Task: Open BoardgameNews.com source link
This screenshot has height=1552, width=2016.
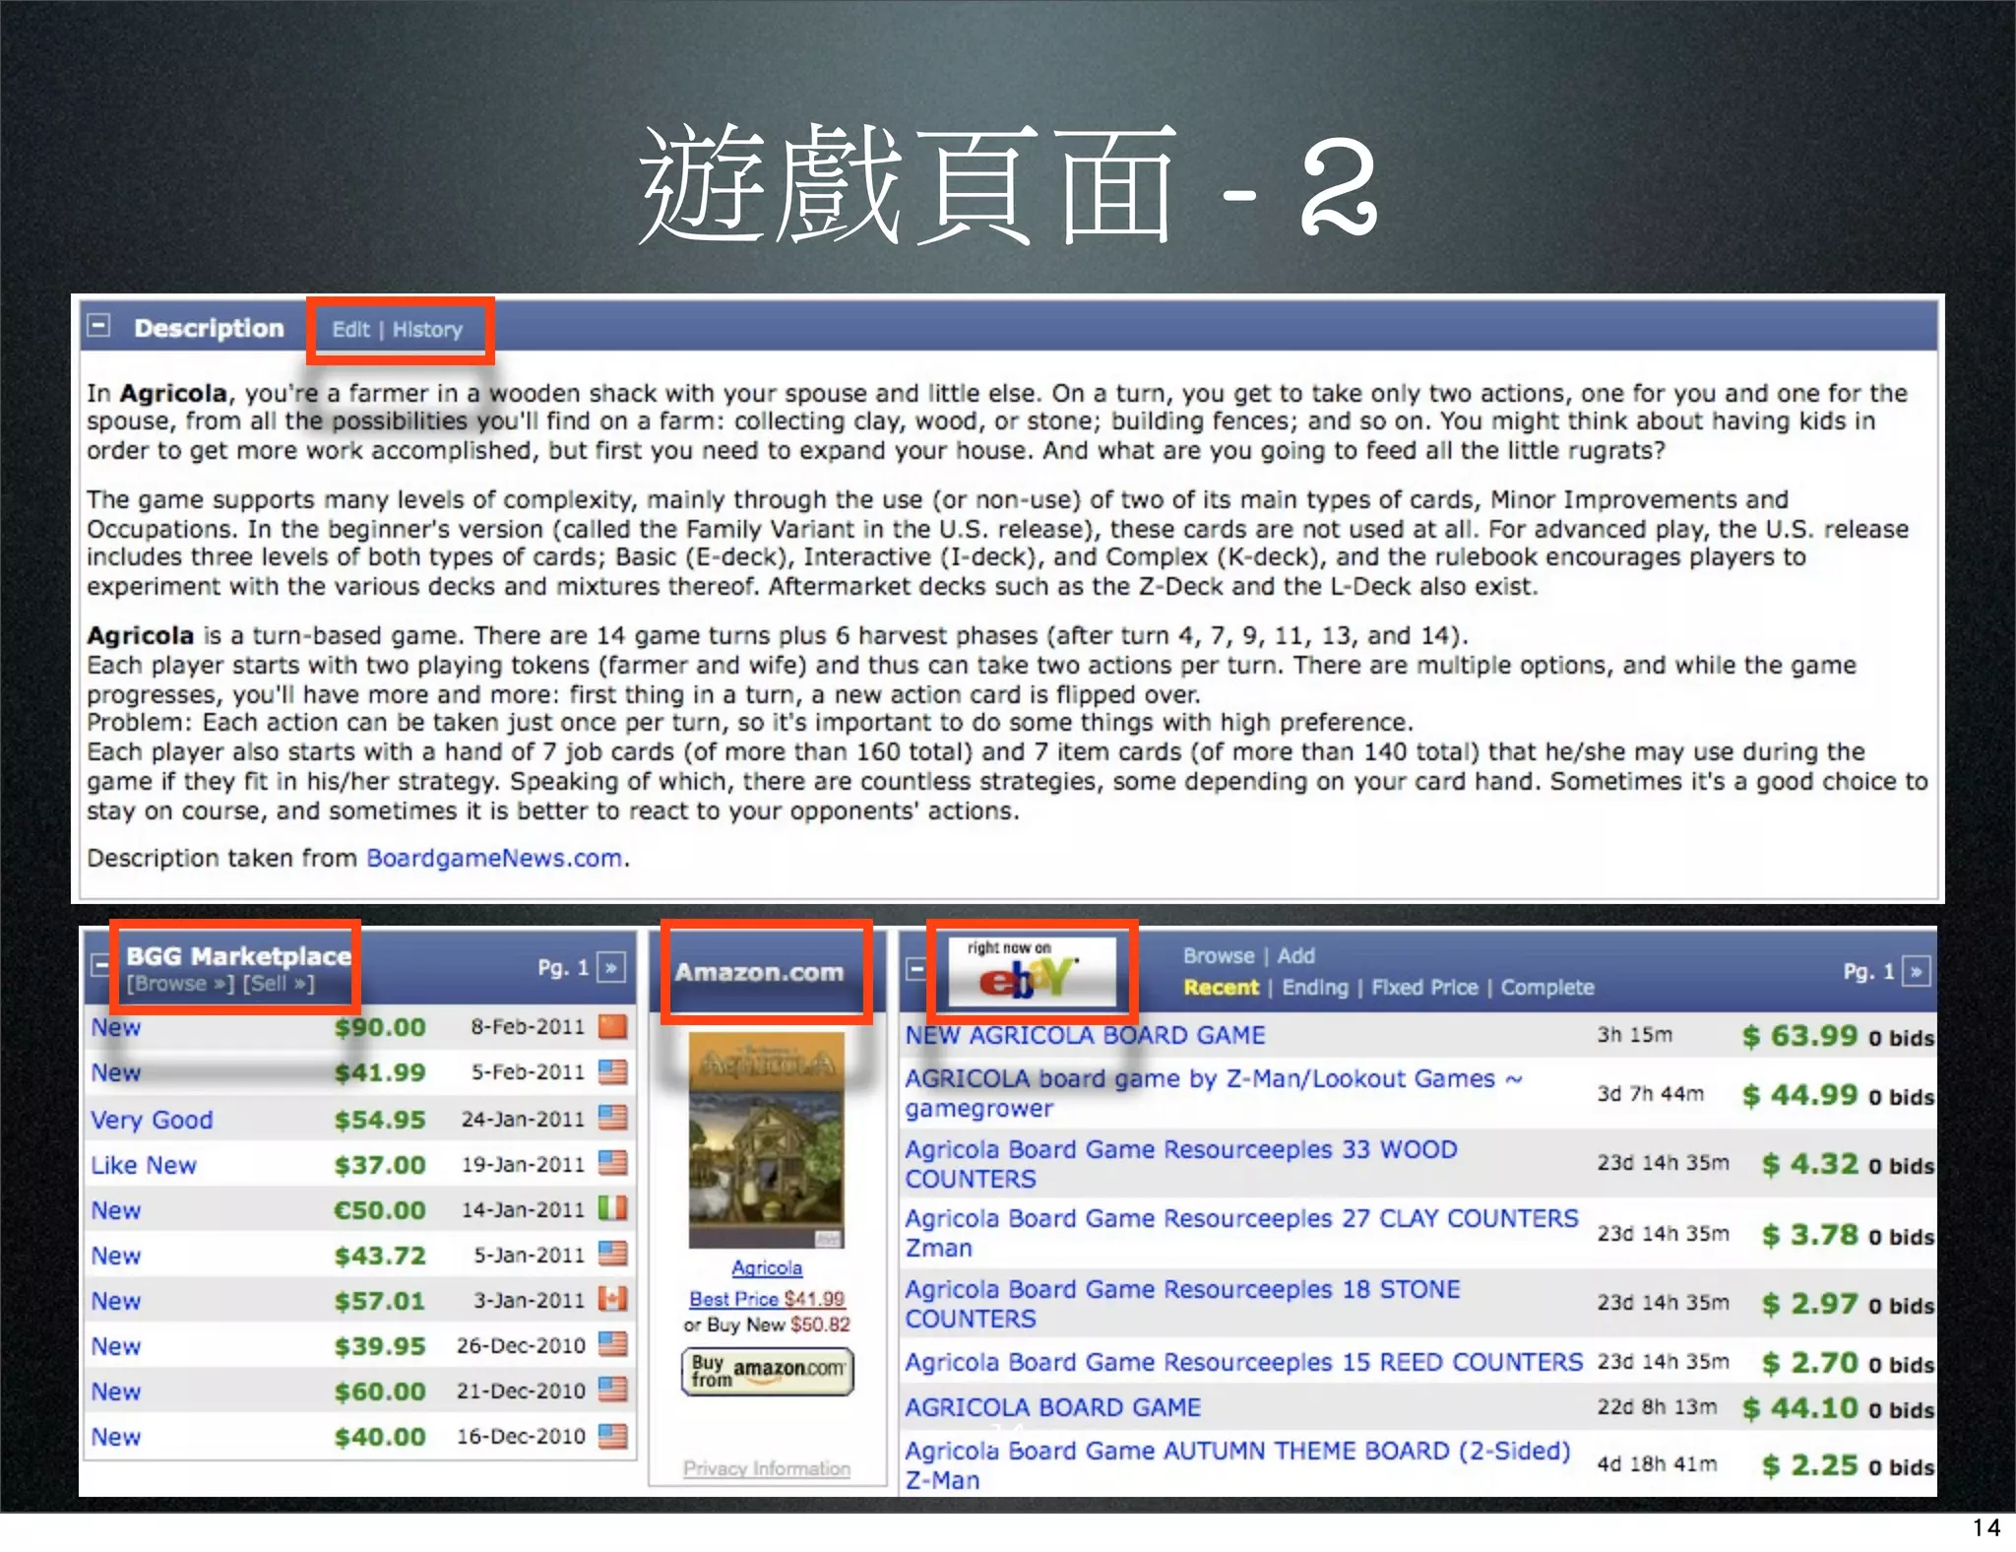Action: click(x=494, y=859)
